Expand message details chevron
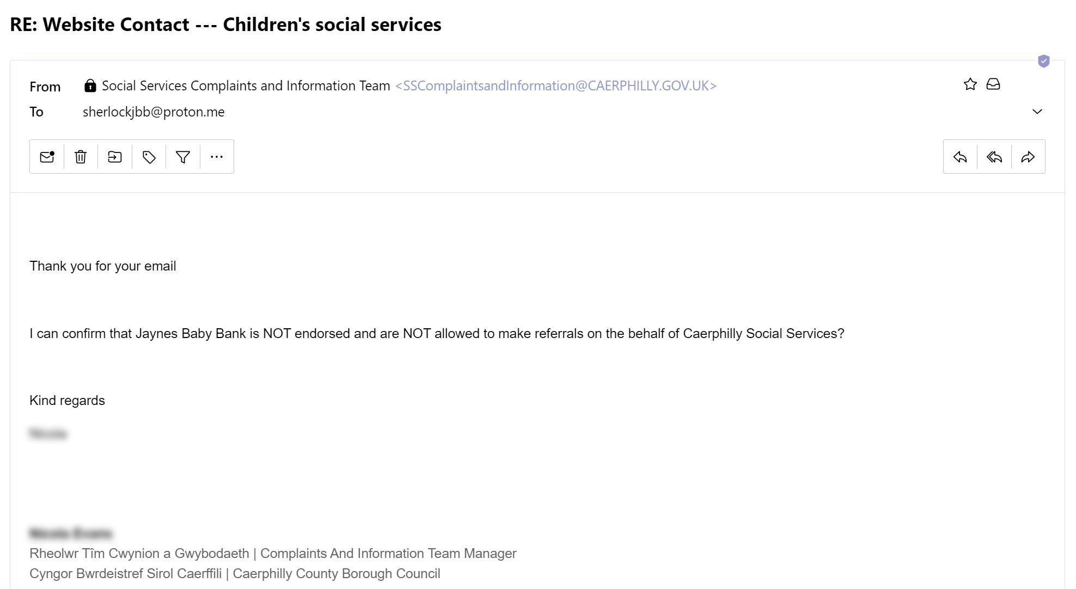This screenshot has height=589, width=1076. 1037,112
